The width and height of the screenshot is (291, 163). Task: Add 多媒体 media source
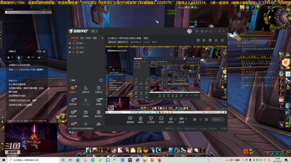[161, 120]
